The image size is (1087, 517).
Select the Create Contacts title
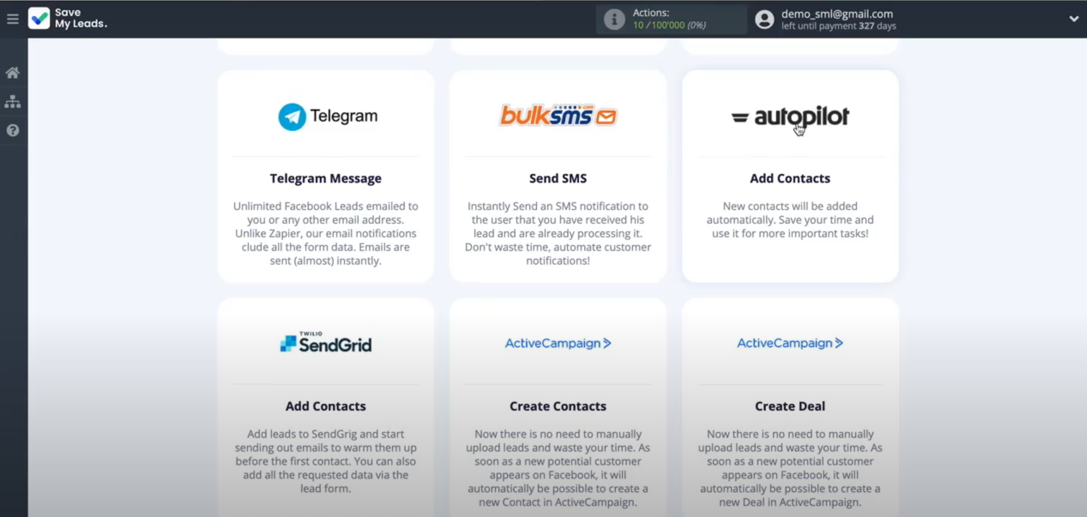pyautogui.click(x=558, y=406)
